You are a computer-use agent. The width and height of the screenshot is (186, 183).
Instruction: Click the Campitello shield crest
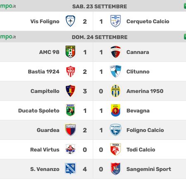pos(70,91)
